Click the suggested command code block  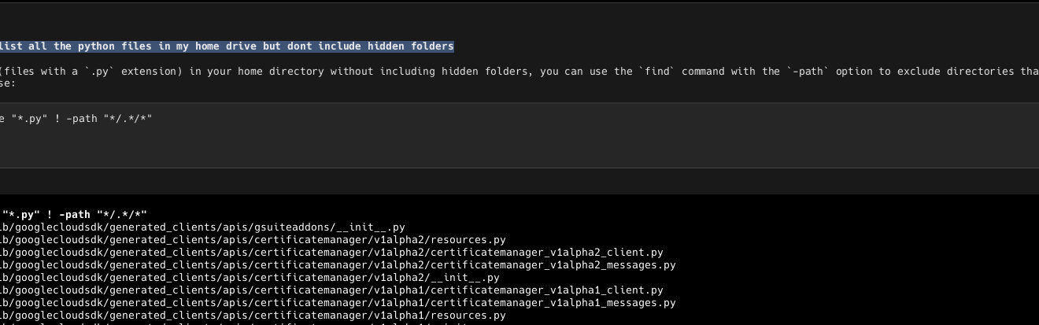(x=519, y=135)
